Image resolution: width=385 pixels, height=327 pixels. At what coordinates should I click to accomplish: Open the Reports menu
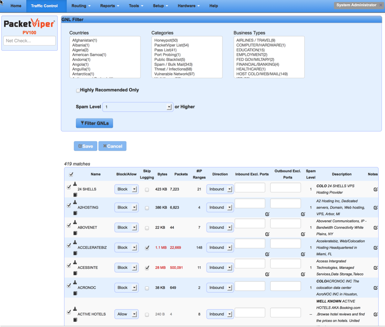(x=109, y=6)
